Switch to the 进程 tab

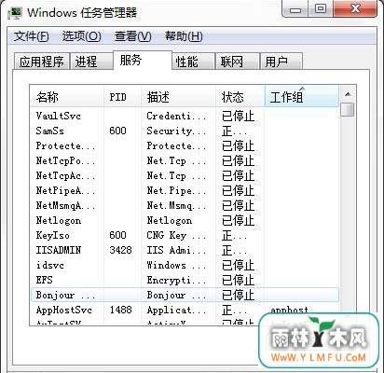point(90,62)
